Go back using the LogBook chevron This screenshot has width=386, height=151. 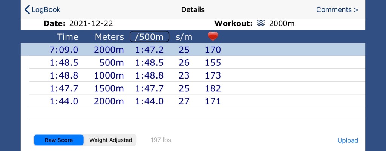pos(27,9)
